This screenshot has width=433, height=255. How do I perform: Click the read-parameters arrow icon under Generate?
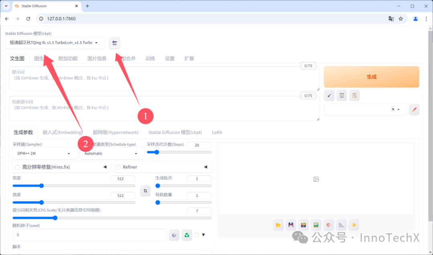(x=329, y=95)
